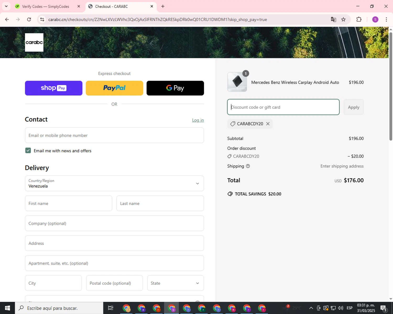
Task: Open the taskbar clock and calendar
Action: click(366, 308)
